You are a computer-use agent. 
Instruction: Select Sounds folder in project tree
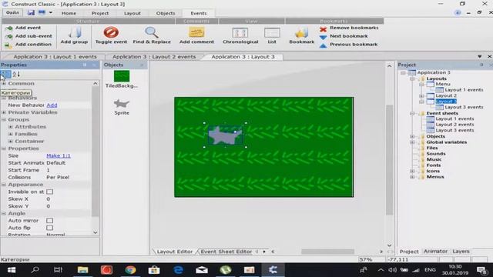436,154
